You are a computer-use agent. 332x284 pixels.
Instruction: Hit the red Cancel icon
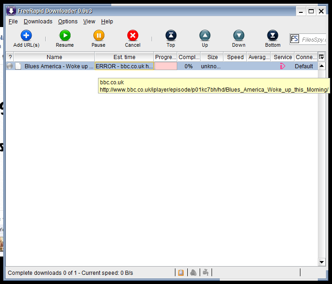click(x=133, y=36)
